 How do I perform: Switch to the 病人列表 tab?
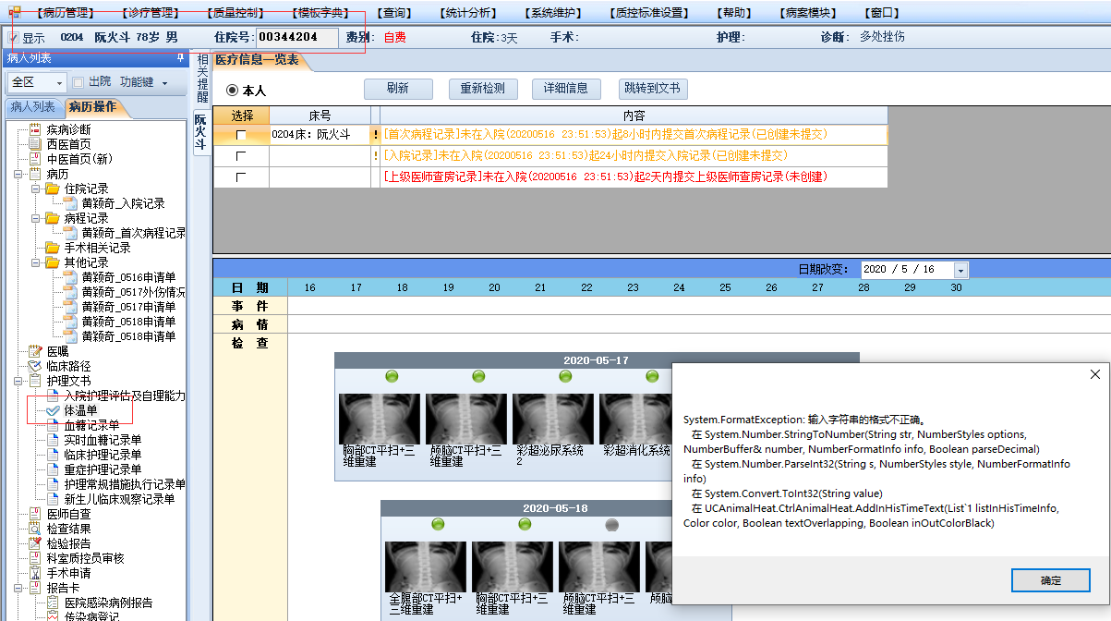(x=32, y=107)
